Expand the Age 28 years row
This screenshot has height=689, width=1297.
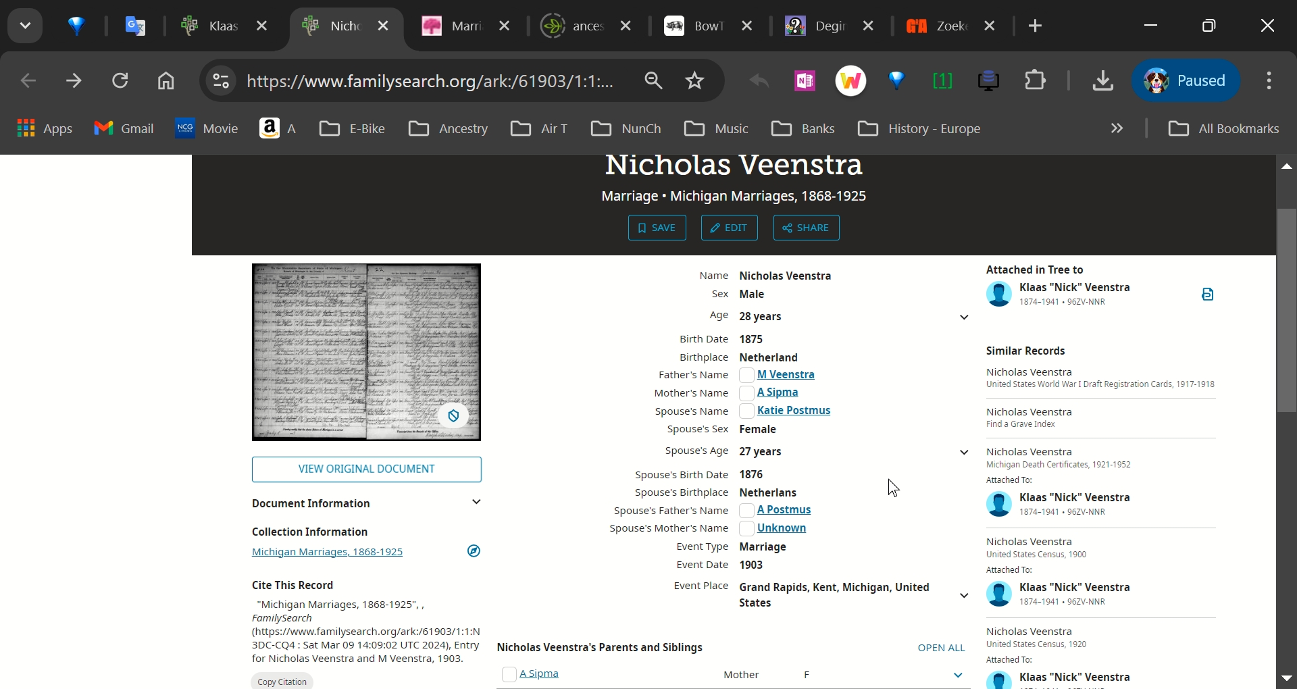(965, 317)
